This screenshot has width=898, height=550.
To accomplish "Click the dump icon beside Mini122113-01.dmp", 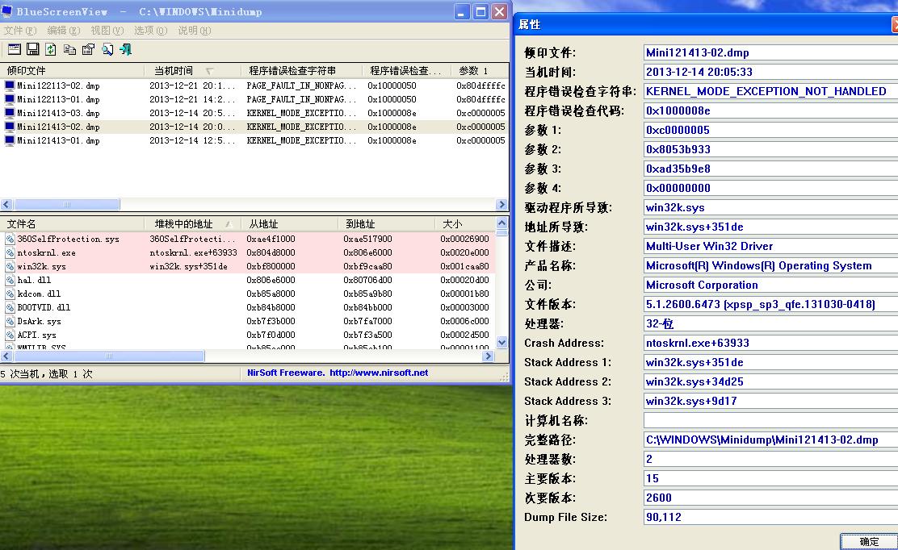I will 9,99.
